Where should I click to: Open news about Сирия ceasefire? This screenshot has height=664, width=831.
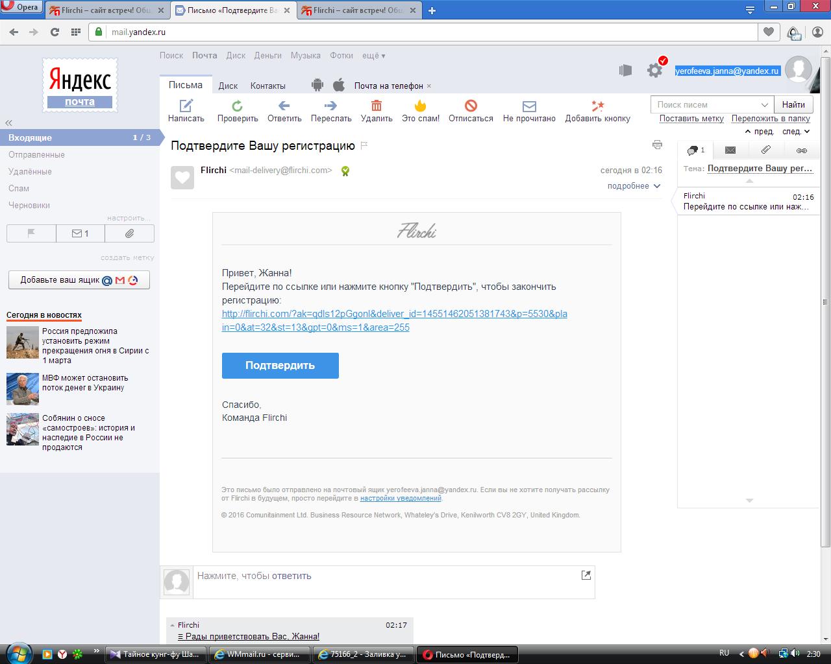[x=95, y=346]
